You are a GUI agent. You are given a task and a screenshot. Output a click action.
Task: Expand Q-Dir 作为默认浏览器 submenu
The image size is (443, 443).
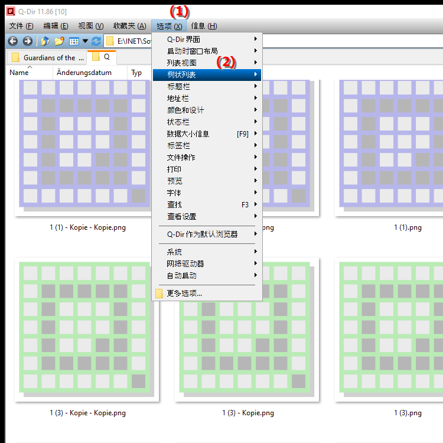[x=207, y=234]
